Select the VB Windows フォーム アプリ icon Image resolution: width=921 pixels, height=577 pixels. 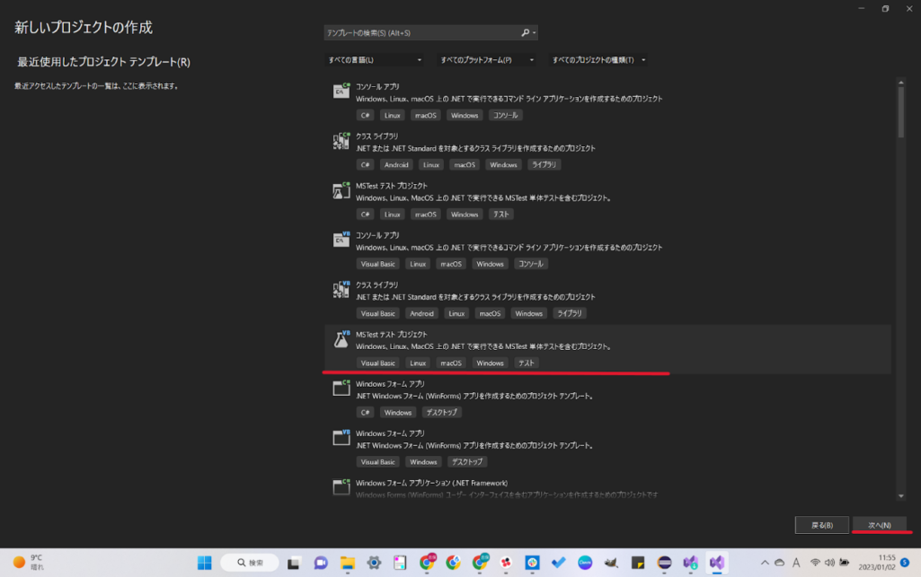coord(341,438)
